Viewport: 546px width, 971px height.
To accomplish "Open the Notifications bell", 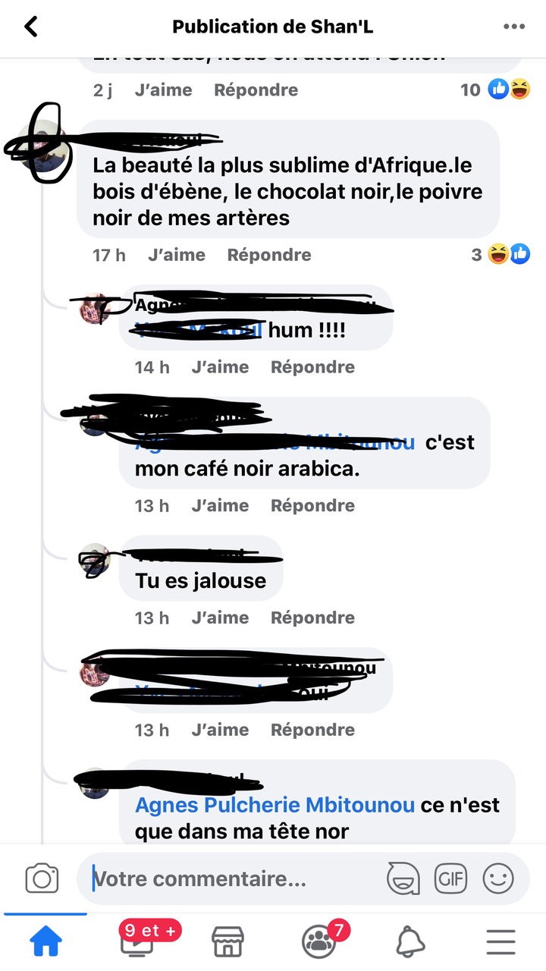I will tap(410, 941).
